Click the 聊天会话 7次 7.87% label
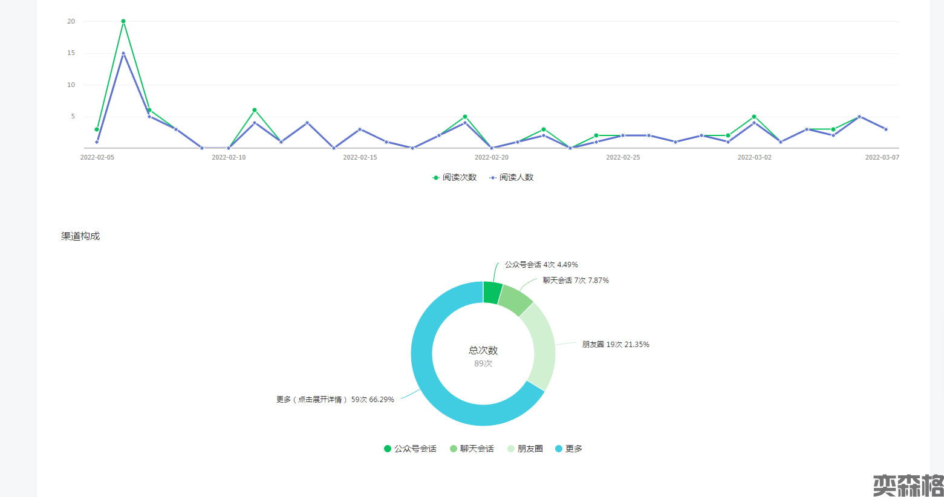This screenshot has height=497, width=944. click(x=575, y=281)
